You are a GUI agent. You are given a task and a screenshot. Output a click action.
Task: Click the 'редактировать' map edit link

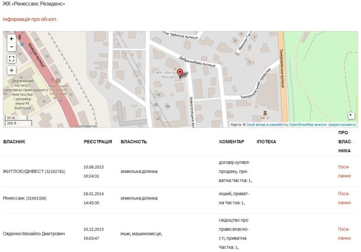click(x=342, y=125)
